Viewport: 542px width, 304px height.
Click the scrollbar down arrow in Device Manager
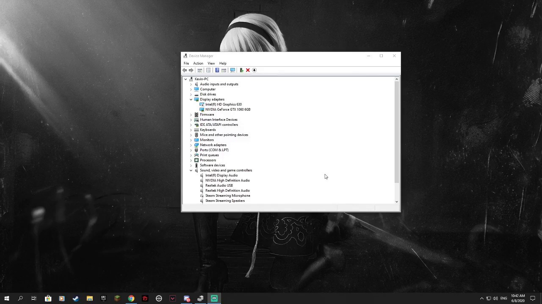[397, 201]
